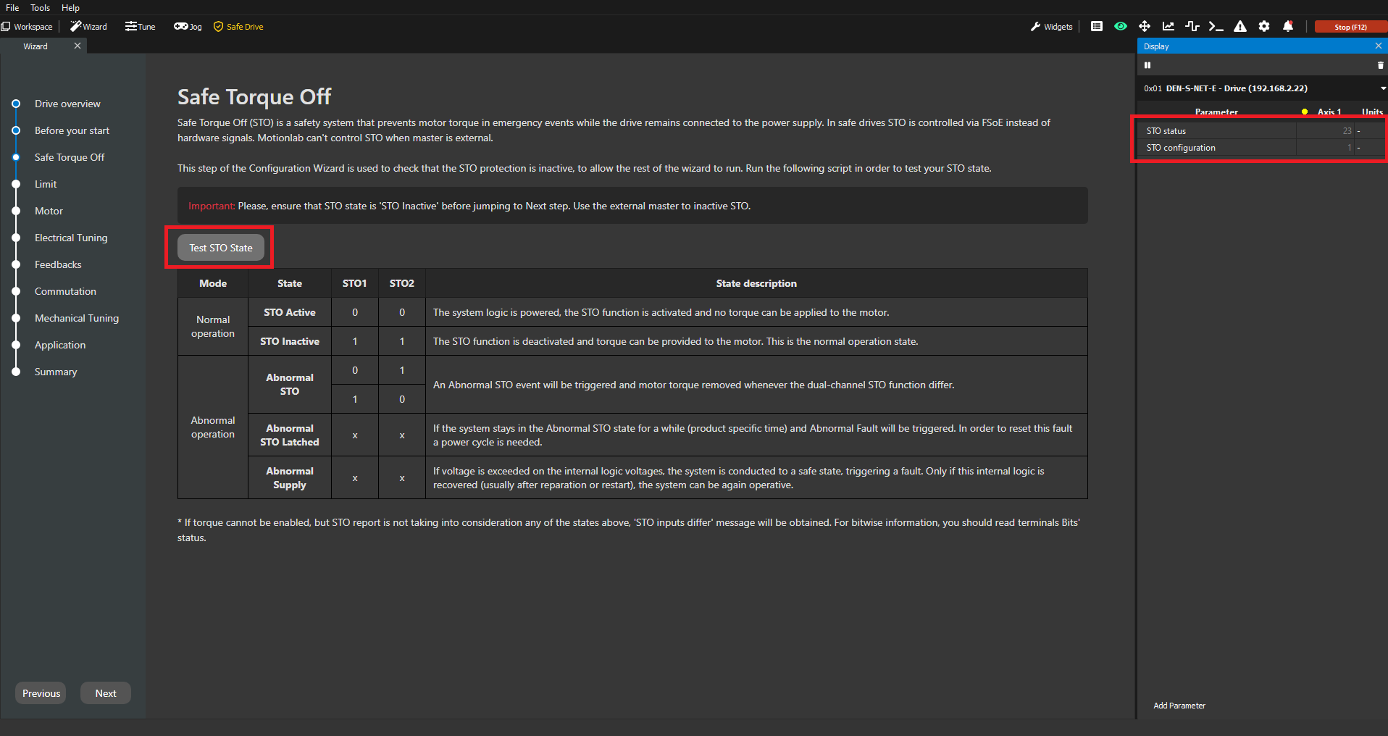1388x736 pixels.
Task: Go to the Motor wizard step
Action: pos(49,211)
